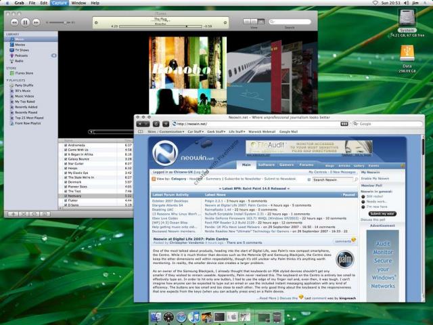433x325 pixels.
Task: Open Google Mail bookmark
Action: (288, 132)
